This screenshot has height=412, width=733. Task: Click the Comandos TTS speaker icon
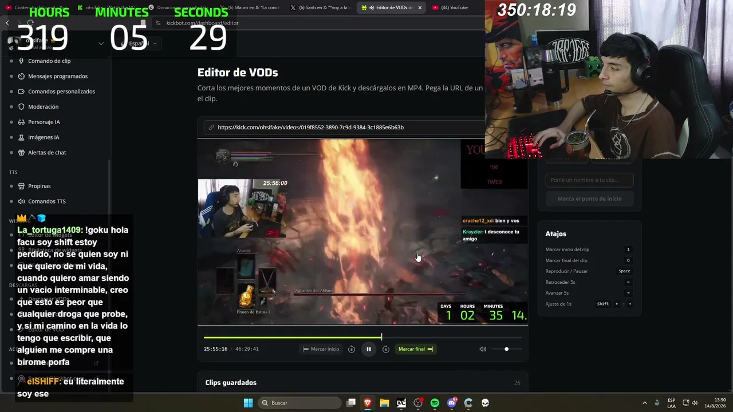[21, 201]
